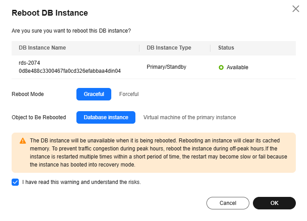Click the DB Instance Type column header
Screen dimensions: 307x221
click(x=169, y=48)
